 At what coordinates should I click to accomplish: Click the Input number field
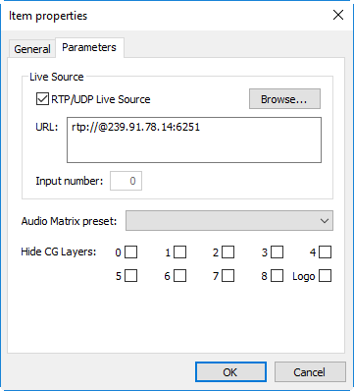pos(126,181)
